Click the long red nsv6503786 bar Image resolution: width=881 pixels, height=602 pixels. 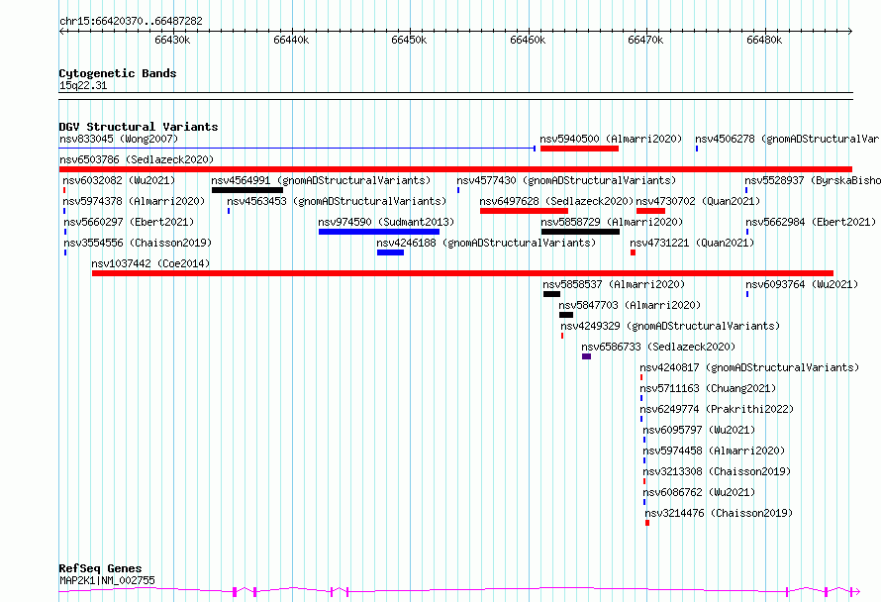point(455,169)
